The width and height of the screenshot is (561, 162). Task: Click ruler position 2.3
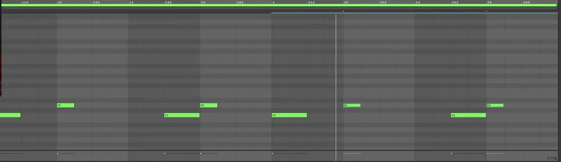point(417,2)
